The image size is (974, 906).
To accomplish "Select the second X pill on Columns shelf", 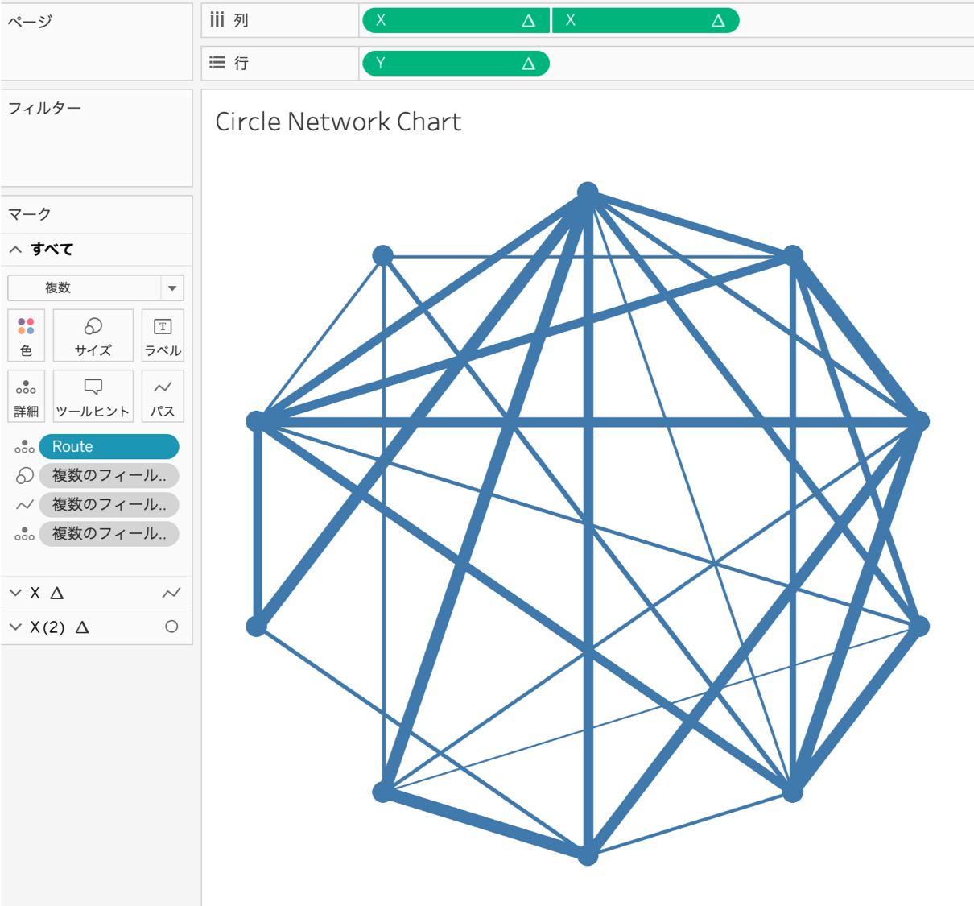I will click(646, 21).
